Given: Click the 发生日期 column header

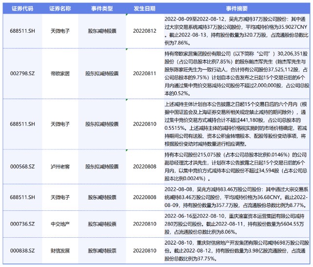Looking at the screenshot, I should pyautogui.click(x=145, y=9).
